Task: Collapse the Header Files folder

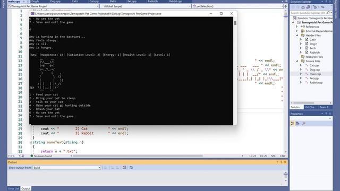Action: tap(297, 35)
